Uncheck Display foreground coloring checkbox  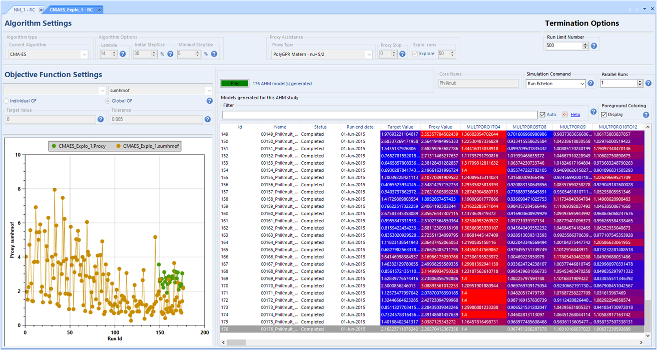tap(604, 115)
